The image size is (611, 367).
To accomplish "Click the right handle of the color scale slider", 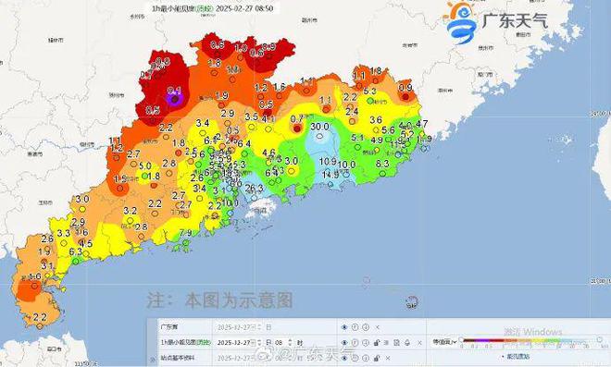I will pos(599,339).
